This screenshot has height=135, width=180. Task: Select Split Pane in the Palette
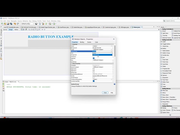point(165,33)
